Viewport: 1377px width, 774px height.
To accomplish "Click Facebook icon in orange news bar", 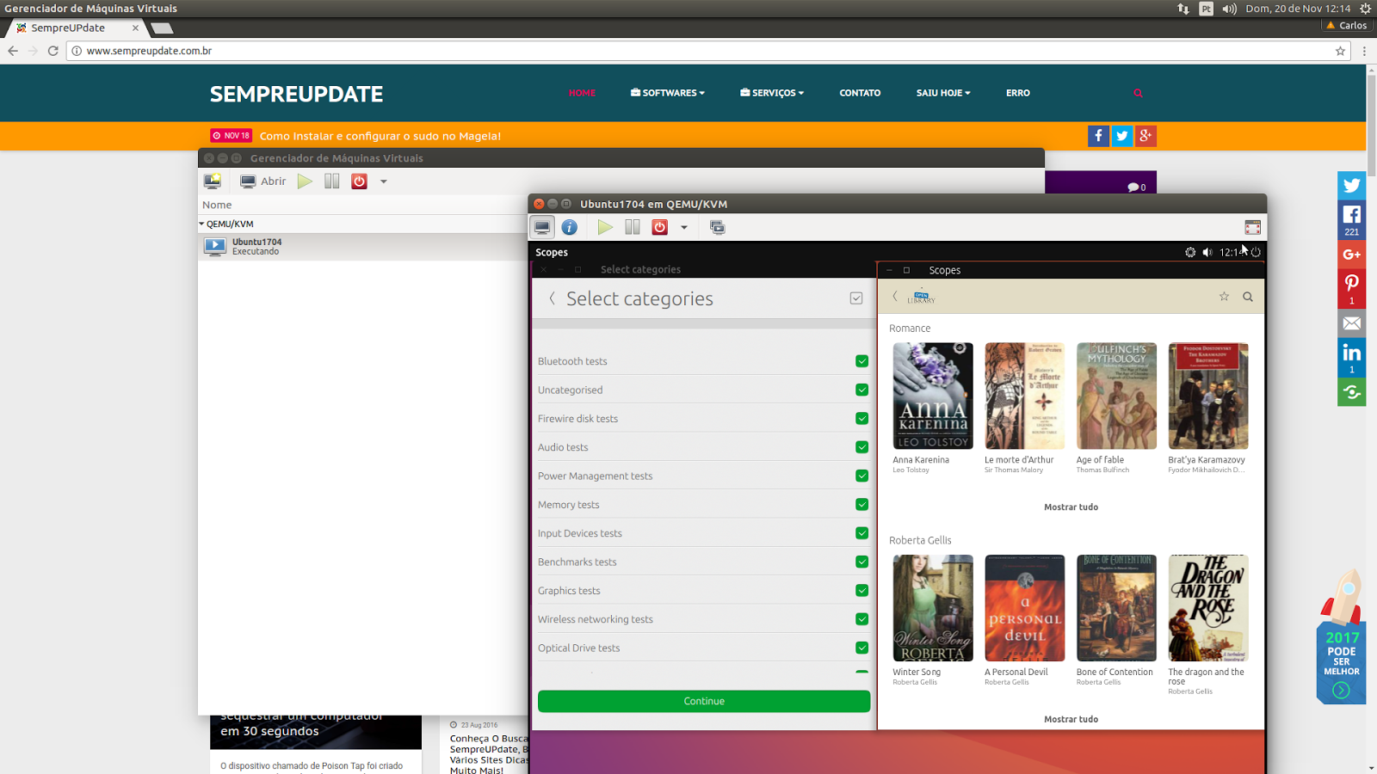I will (x=1098, y=136).
